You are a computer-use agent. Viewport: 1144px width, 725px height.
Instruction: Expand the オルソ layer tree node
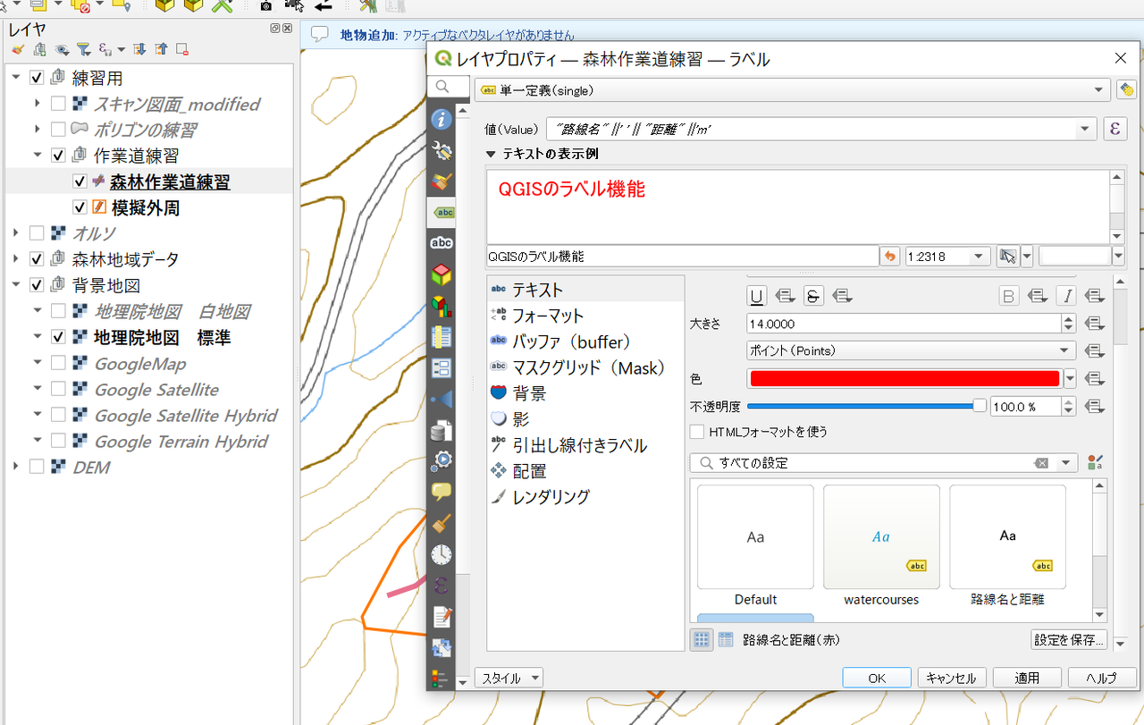(x=16, y=233)
